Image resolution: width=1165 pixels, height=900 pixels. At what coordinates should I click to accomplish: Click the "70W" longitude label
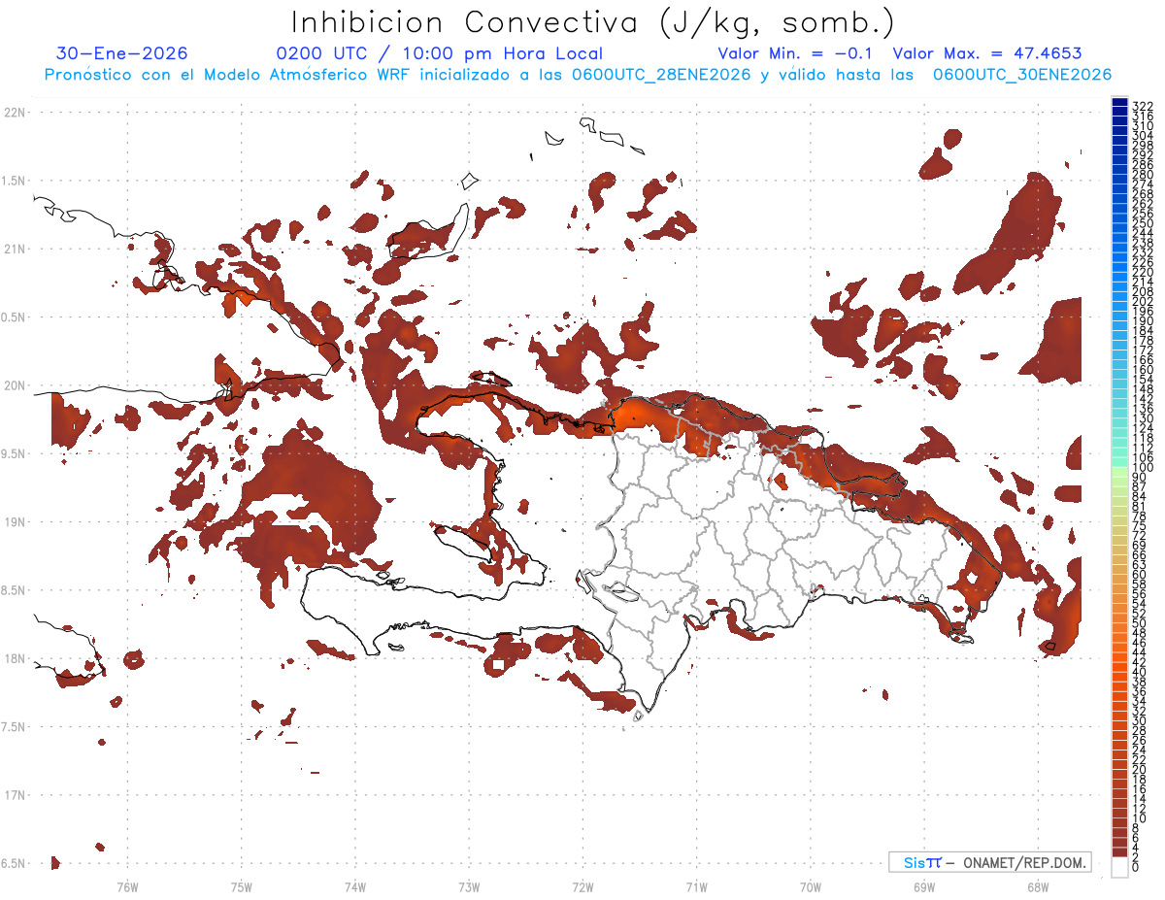pos(811,886)
